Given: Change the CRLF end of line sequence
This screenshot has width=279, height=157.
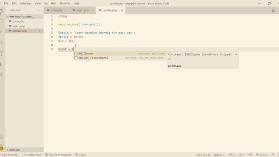Looking at the screenshot, I should click(241, 155).
